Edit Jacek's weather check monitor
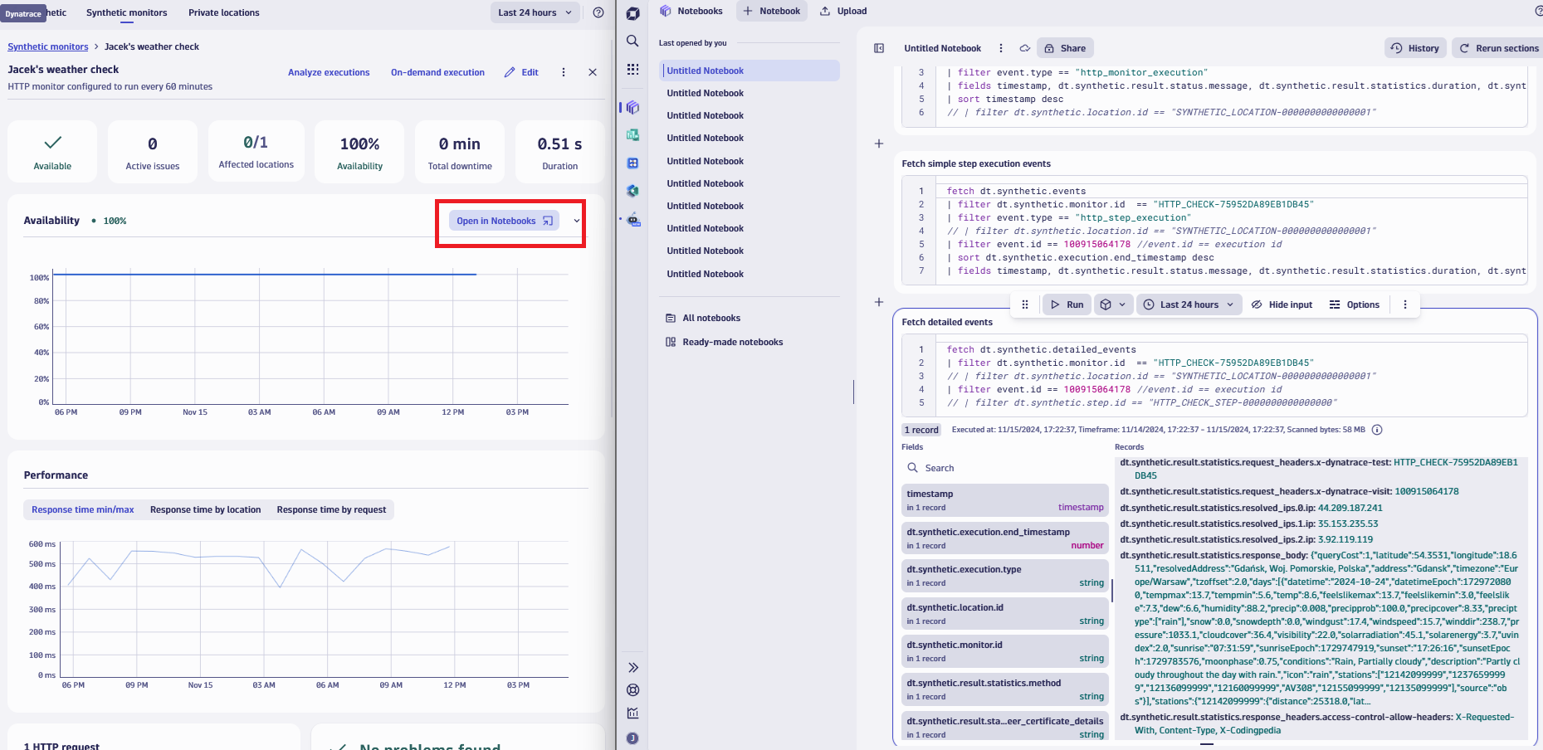 [521, 72]
